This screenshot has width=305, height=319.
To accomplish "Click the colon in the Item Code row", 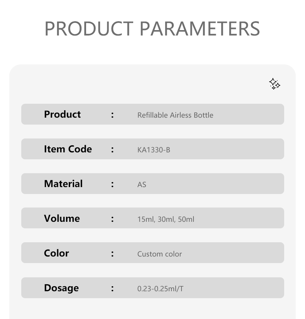I will 112,150.
